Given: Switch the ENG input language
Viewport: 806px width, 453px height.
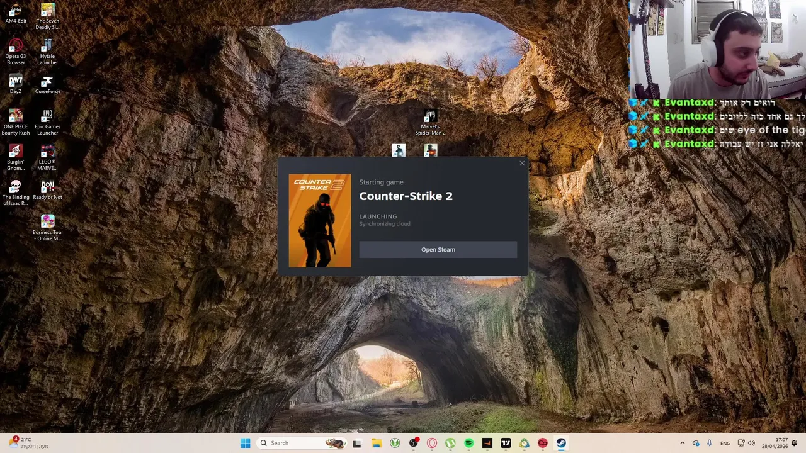Looking at the screenshot, I should click(725, 443).
